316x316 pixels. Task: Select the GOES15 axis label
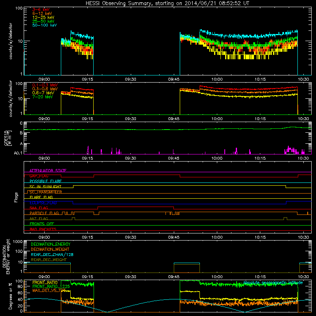8,138
